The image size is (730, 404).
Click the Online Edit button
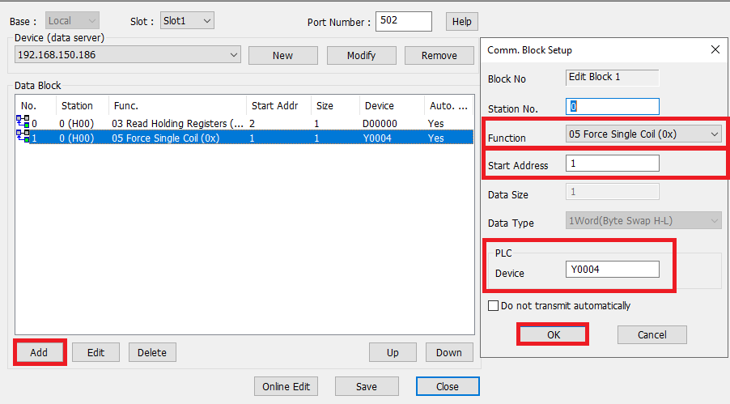pos(286,386)
